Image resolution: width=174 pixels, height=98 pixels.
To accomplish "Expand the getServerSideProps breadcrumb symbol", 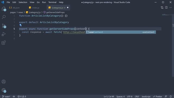I will click(x=54, y=12).
